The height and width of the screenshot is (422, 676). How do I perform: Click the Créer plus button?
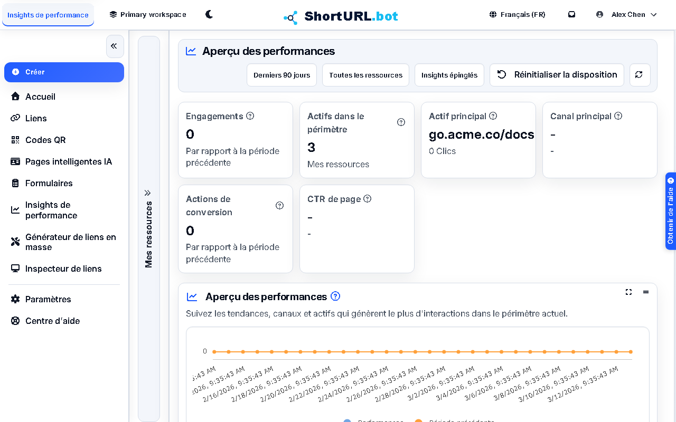pos(64,72)
